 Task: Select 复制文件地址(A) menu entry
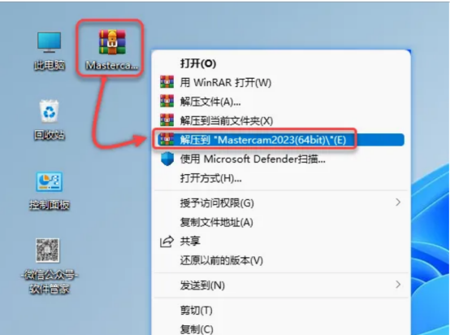click(281, 222)
